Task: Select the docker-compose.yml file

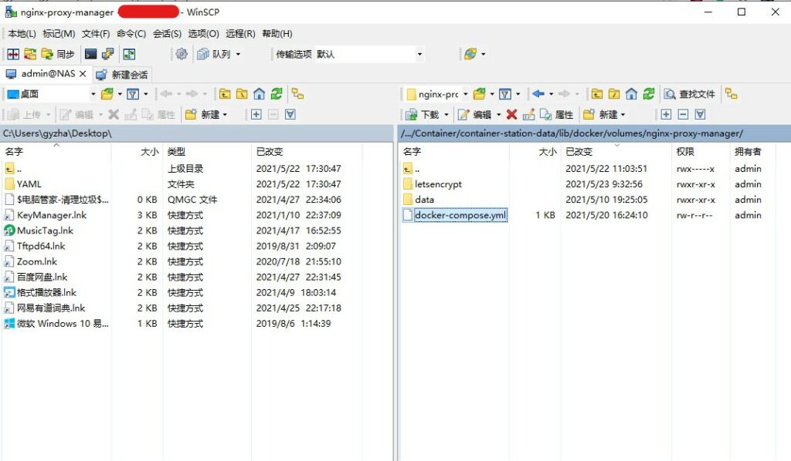Action: (460, 215)
